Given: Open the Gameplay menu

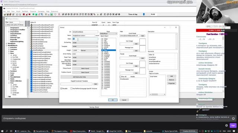Looking at the screenshot, I should [x=41, y=11].
